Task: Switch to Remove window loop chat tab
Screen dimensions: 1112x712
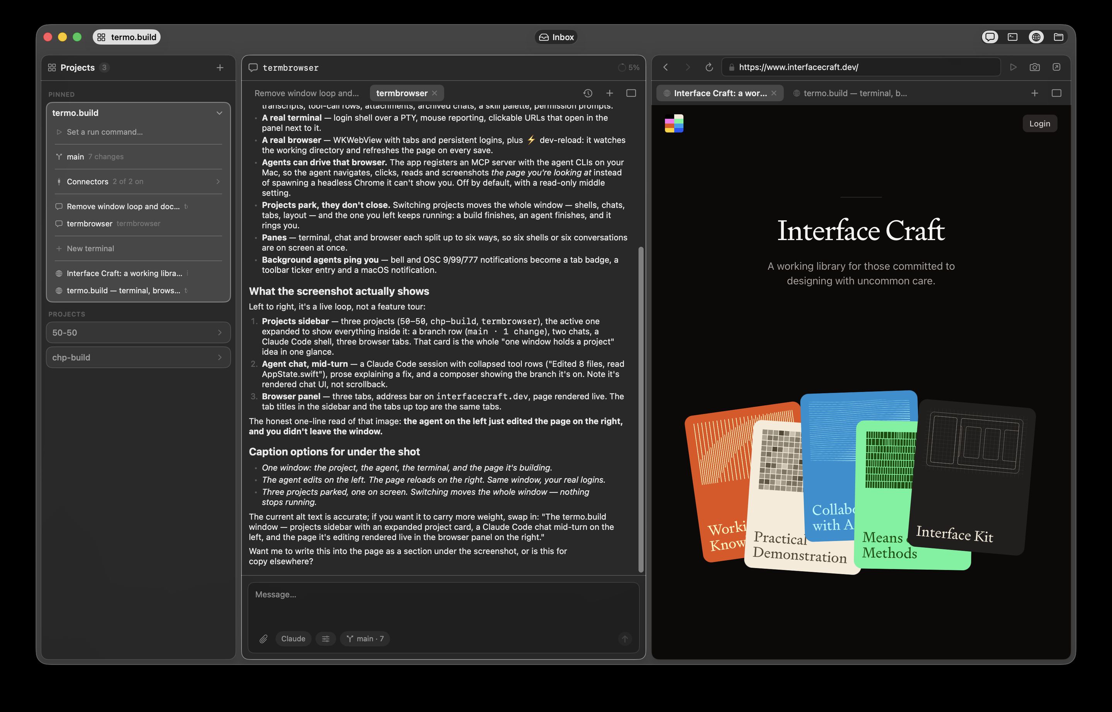Action: point(307,93)
